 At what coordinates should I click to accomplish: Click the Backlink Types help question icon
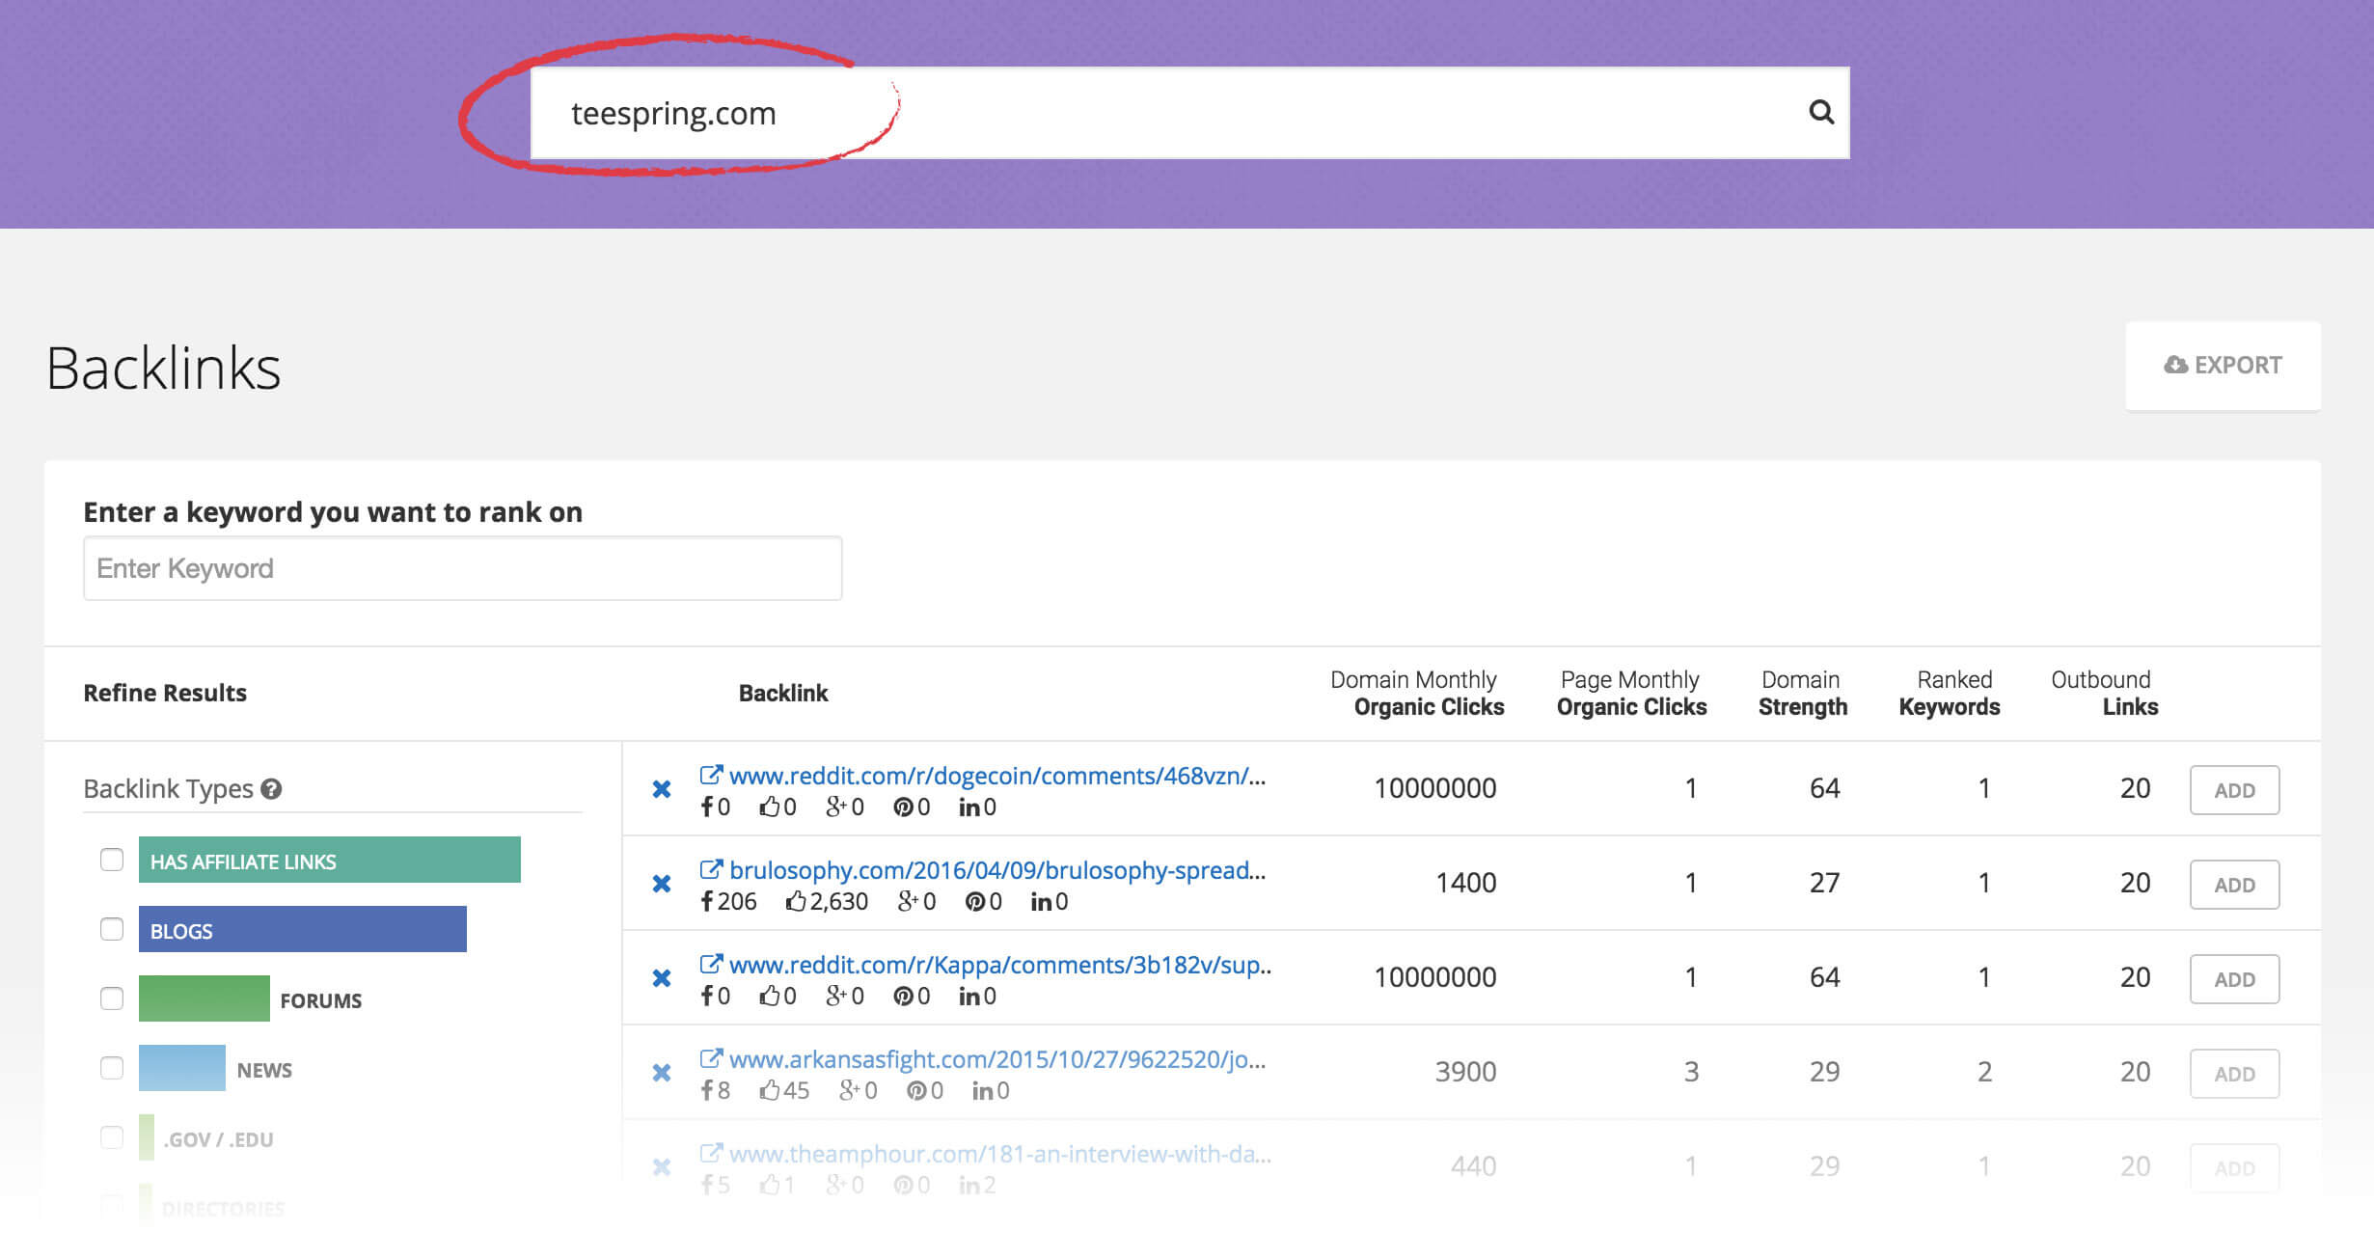point(272,789)
